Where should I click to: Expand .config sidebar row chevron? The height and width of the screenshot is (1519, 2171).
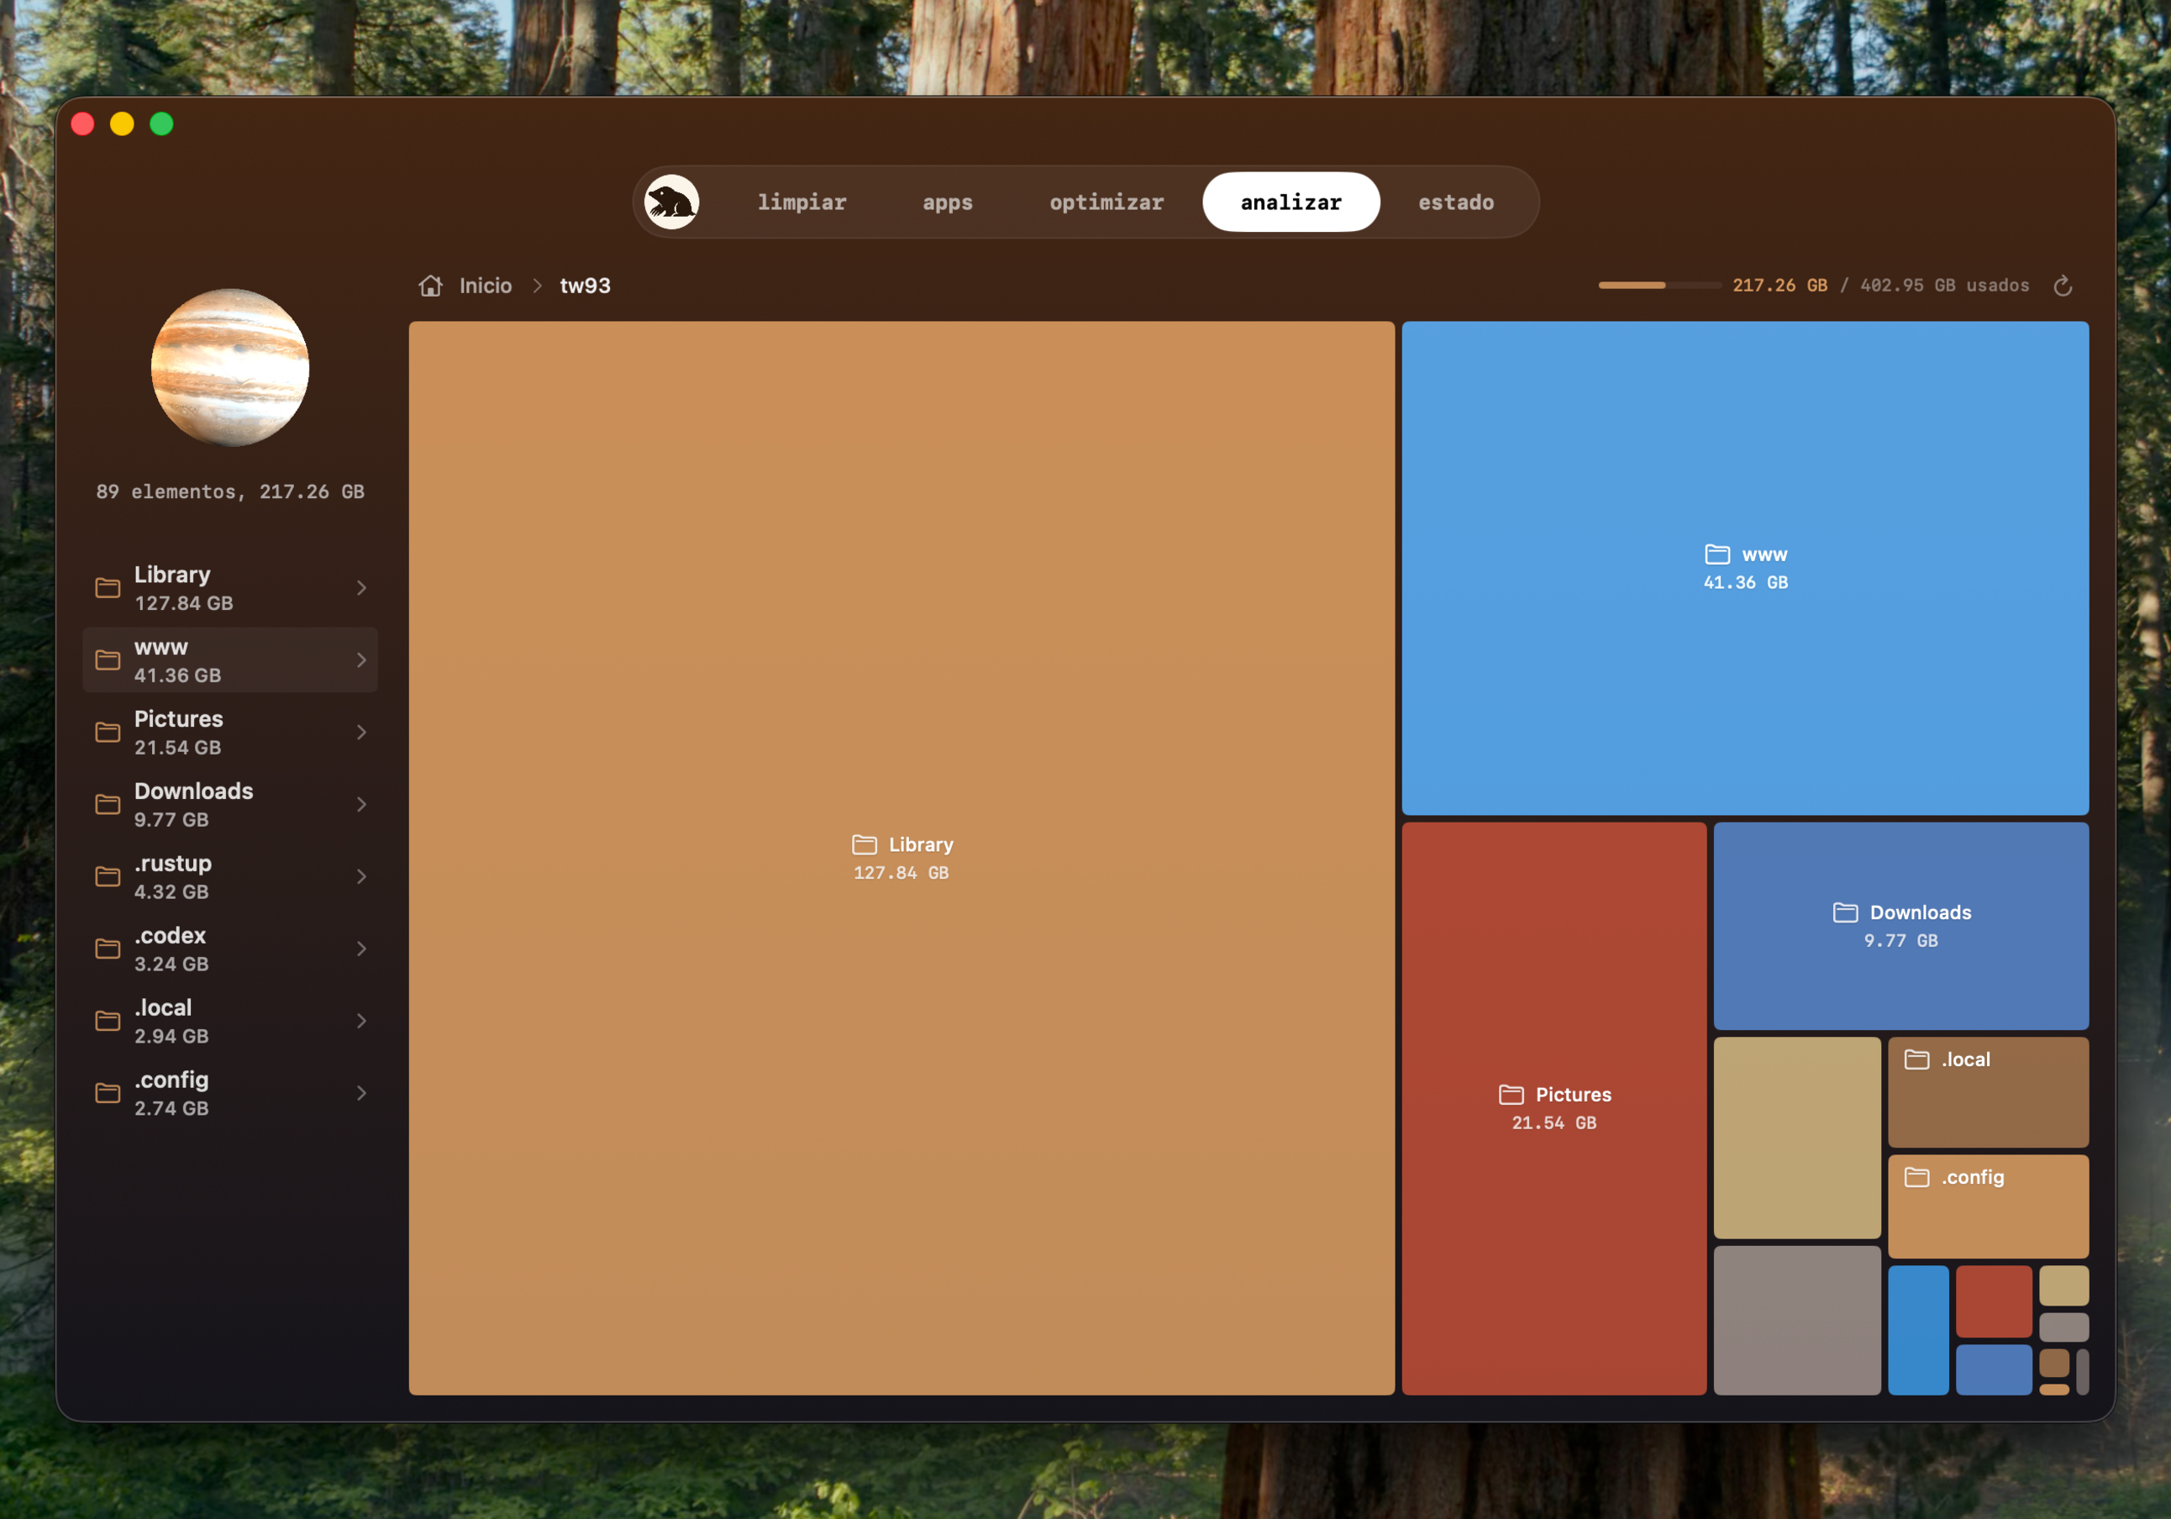[361, 1092]
